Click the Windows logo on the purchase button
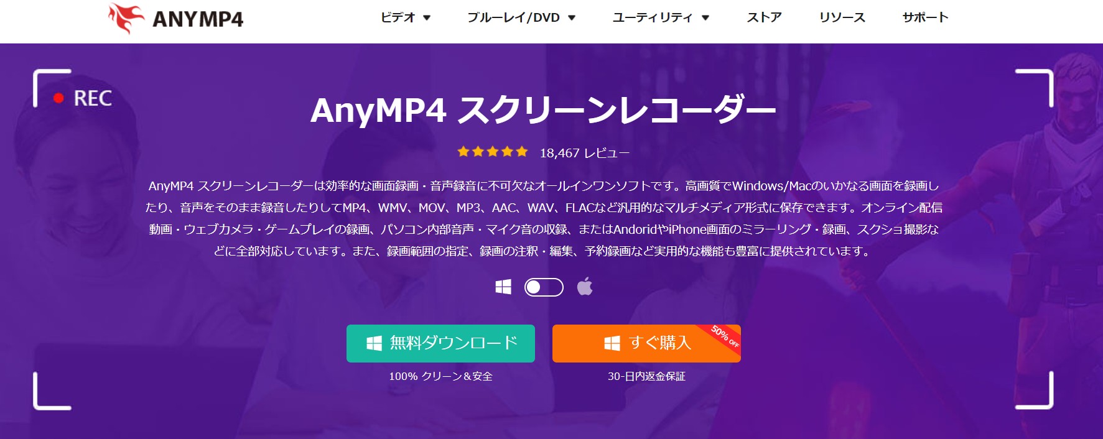This screenshot has height=439, width=1103. coord(612,343)
